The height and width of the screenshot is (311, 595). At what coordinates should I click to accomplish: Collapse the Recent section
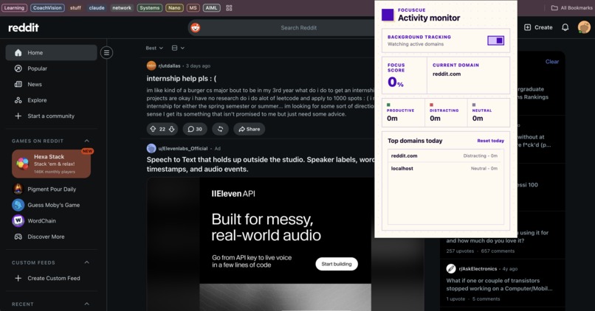(x=86, y=304)
